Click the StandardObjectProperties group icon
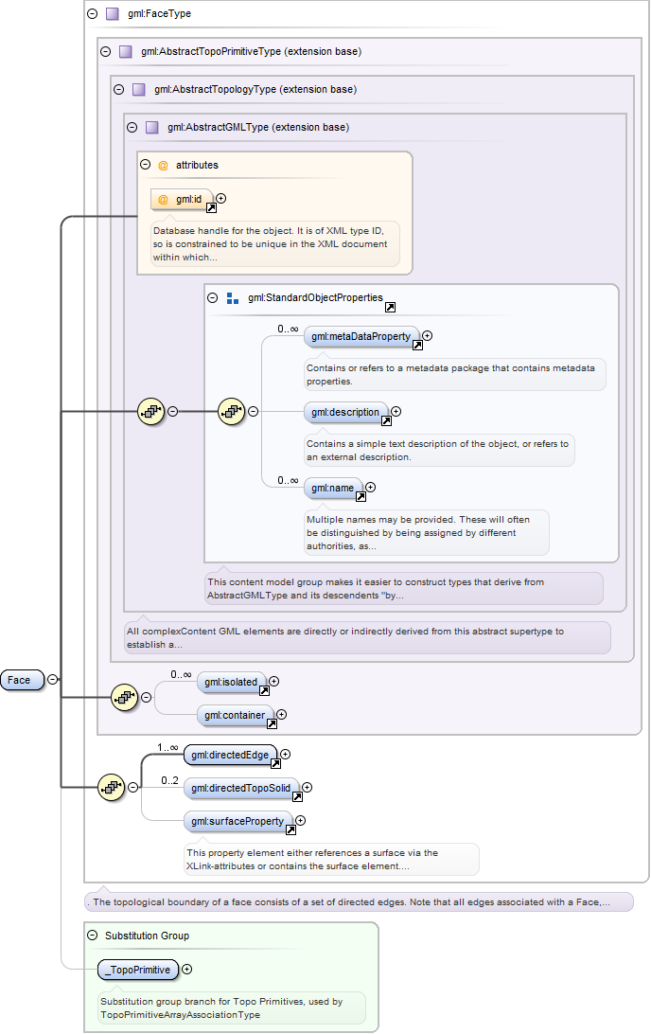Viewport: 651px width, 1034px height. 233,298
